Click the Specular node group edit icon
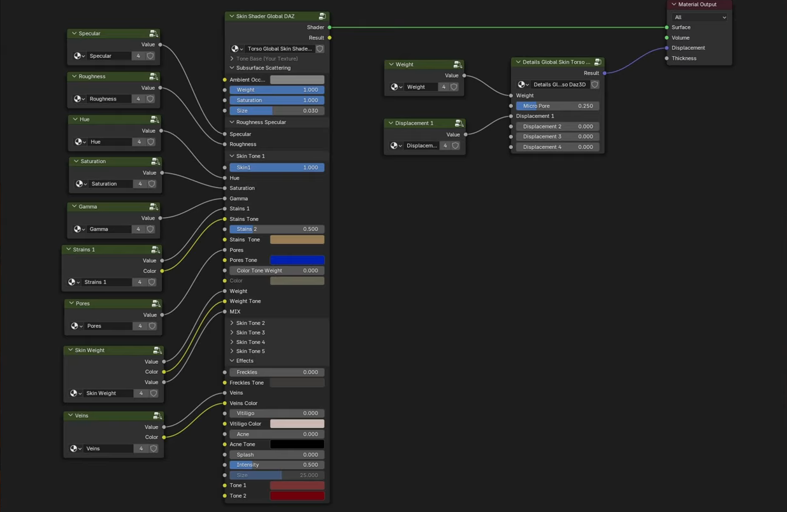 [x=154, y=33]
